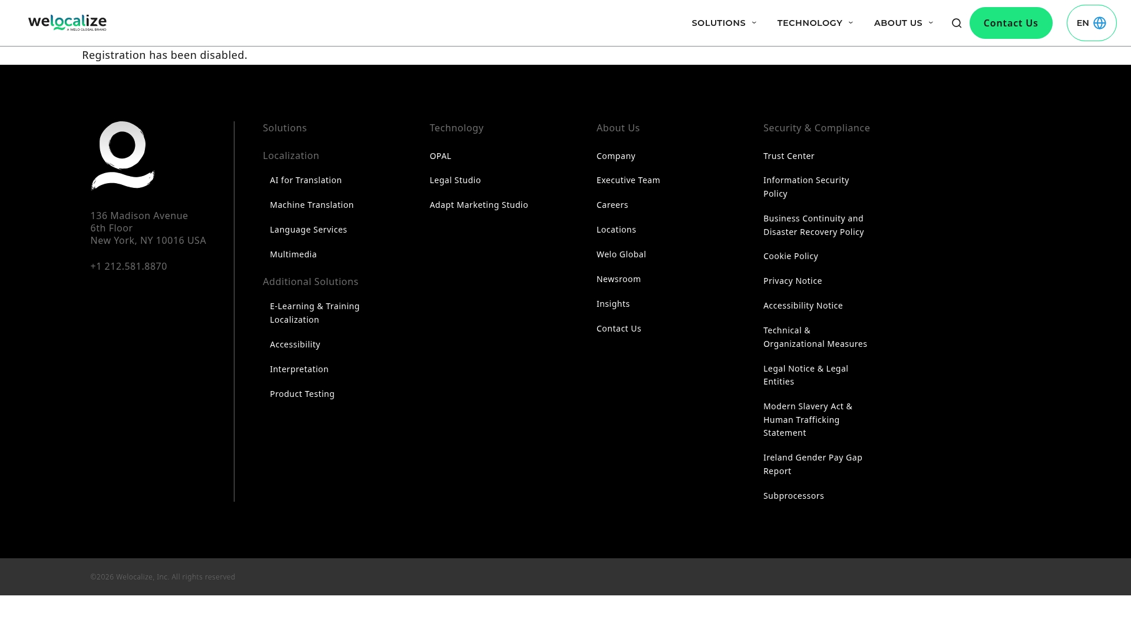
Task: Open Trust Center link
Action: click(x=789, y=156)
